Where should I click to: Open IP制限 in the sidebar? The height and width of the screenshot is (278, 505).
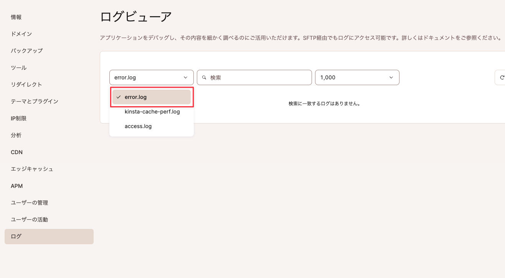coord(18,118)
